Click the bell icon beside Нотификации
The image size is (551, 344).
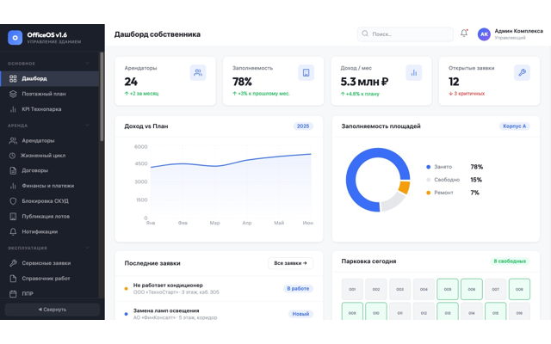click(x=13, y=231)
